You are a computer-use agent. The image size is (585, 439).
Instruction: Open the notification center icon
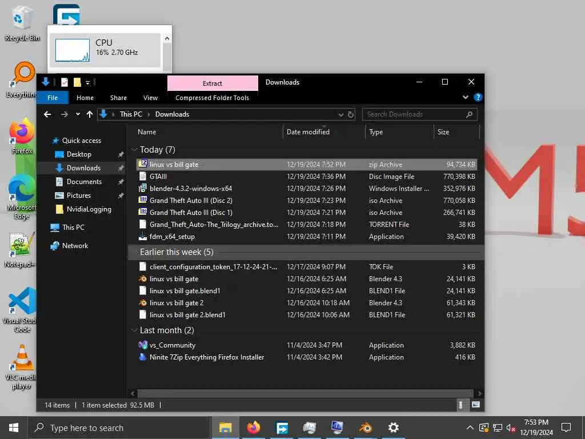pos(566,428)
